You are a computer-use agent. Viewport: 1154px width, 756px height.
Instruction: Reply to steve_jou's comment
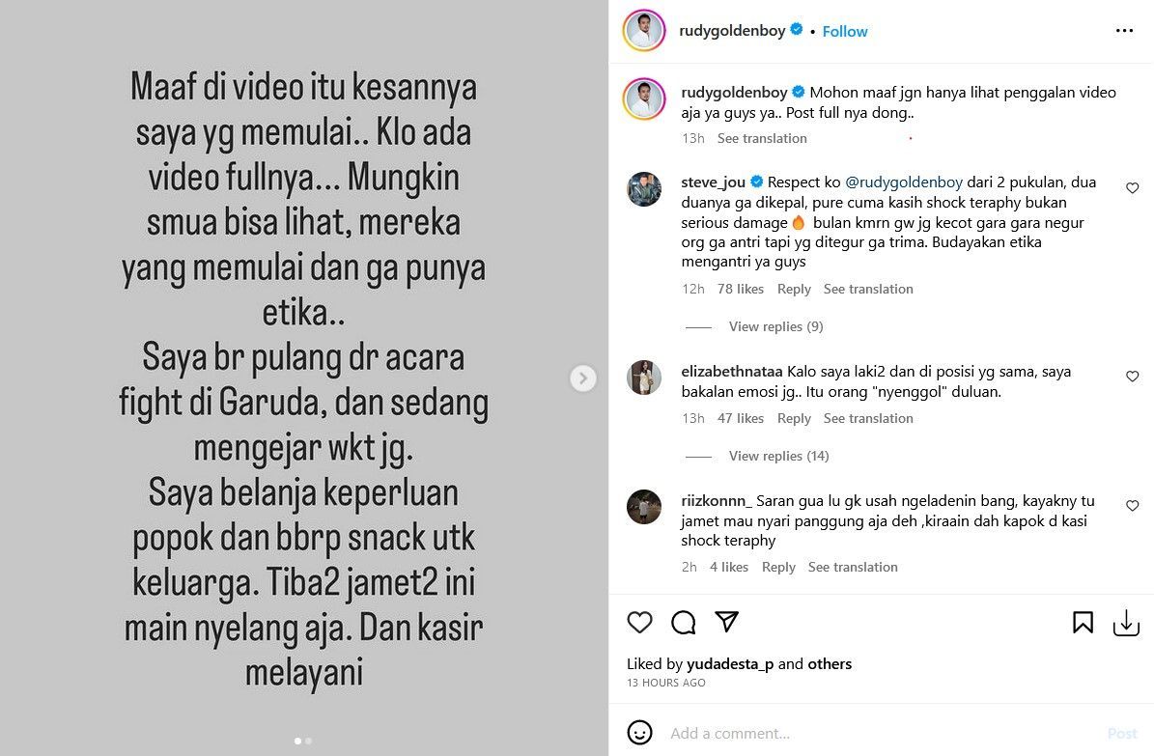(x=794, y=289)
